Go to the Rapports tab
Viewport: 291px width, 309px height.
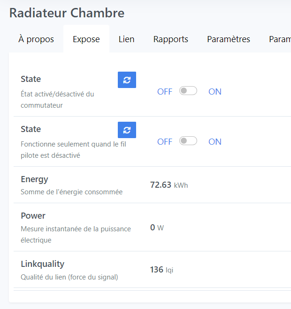click(x=171, y=39)
